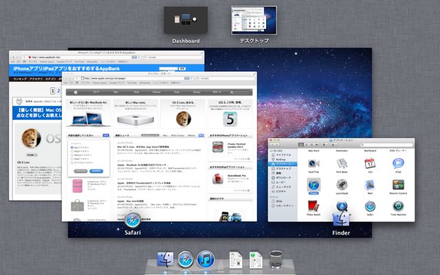This screenshot has width=440, height=275.
Task: Select the Time Machine app icon in Finder
Action: (x=398, y=206)
